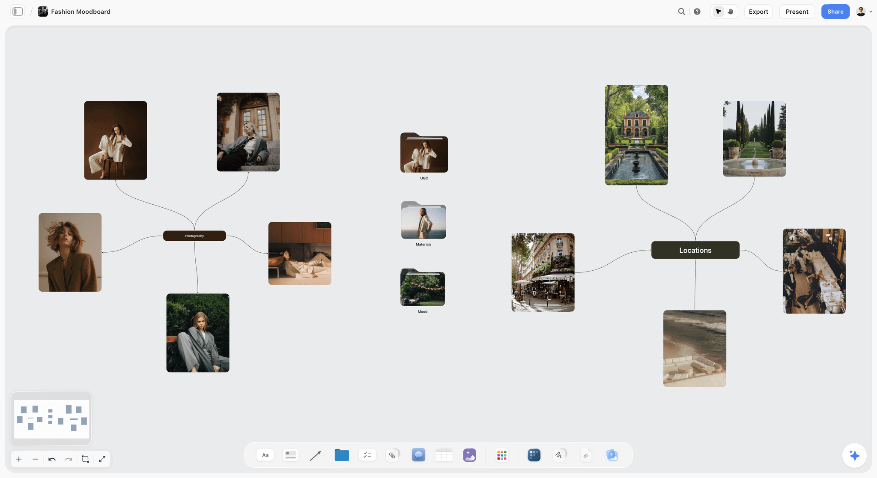Open the Fashion Moodboard board icon
Viewport: 877px width, 478px height.
click(43, 12)
